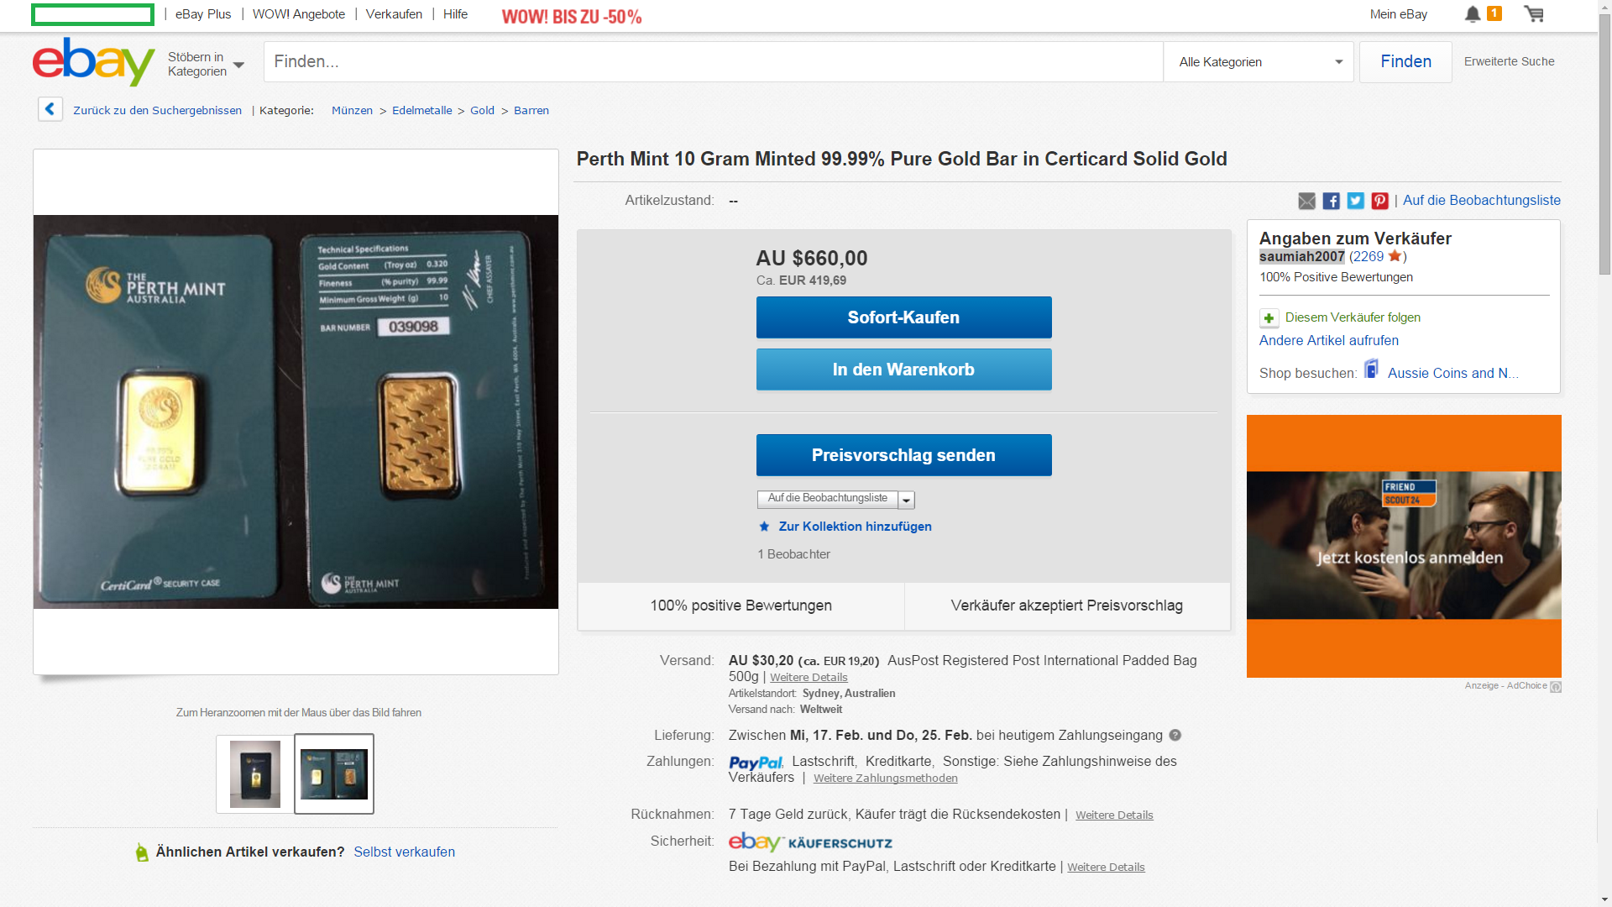
Task: Click the delivery info help icon
Action: click(x=1175, y=736)
